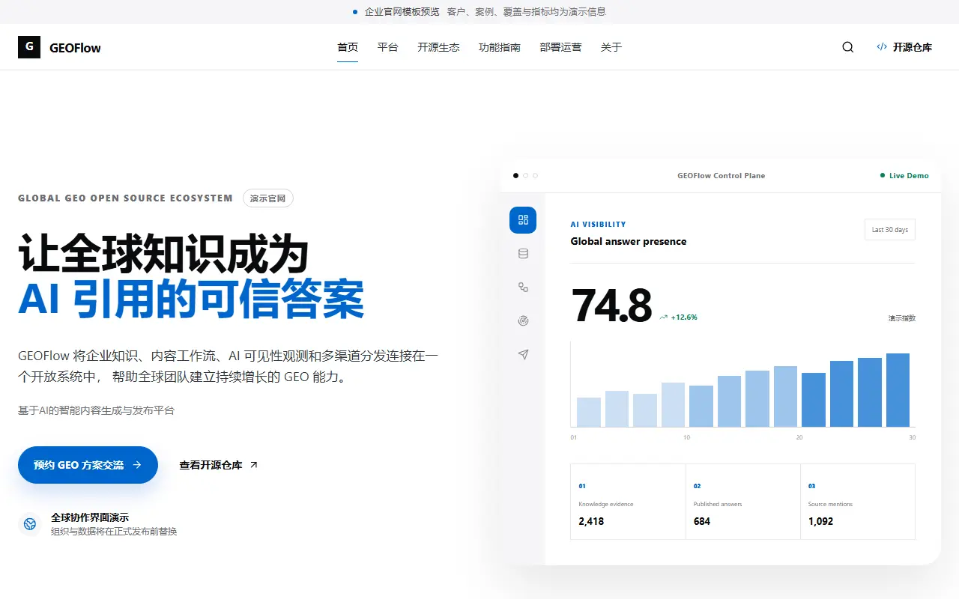Viewport: 959px width, 599px height.
Task: Open the 功能指南 navigation item
Action: tap(500, 47)
